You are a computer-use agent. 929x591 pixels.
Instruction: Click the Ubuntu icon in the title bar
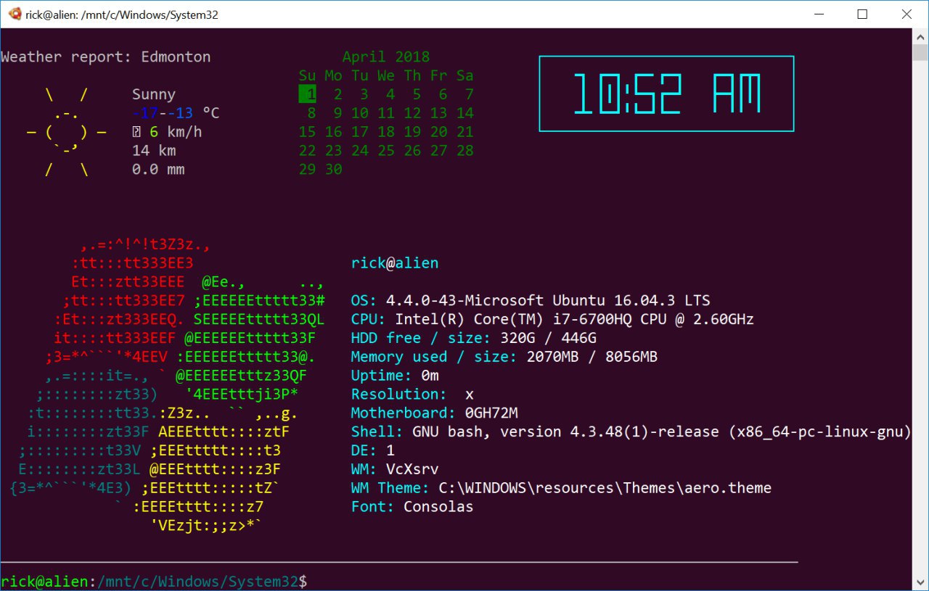15,14
